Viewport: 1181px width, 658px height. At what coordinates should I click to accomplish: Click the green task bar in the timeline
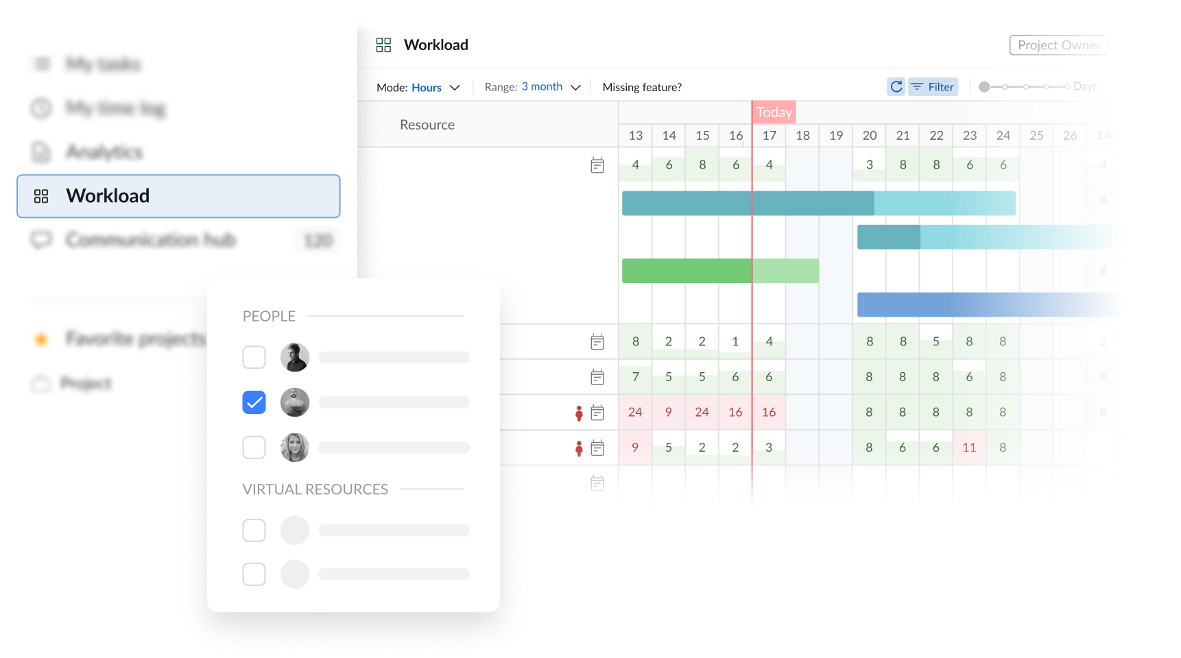point(720,271)
